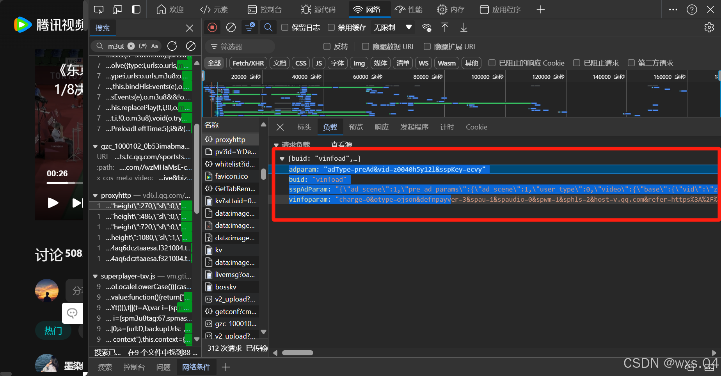721x376 pixels.
Task: Collapse the 请求负载 section
Action: (276, 145)
